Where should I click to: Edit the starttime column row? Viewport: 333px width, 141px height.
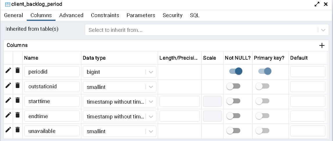pos(8,100)
